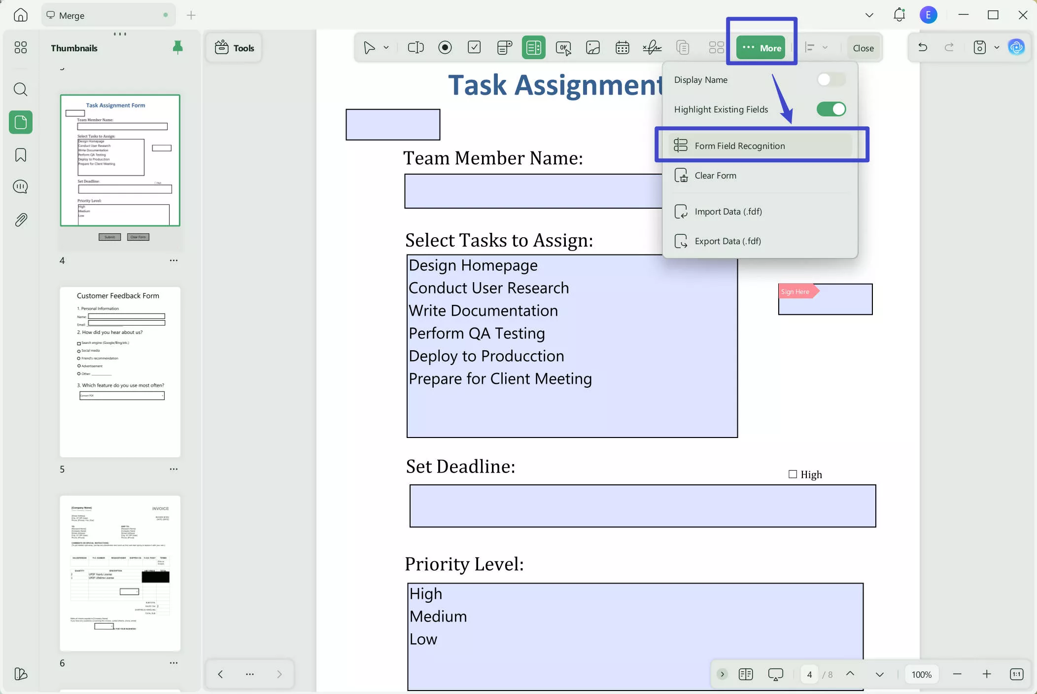The image size is (1037, 694).
Task: Open the Search panel in the sidebar
Action: coord(20,89)
